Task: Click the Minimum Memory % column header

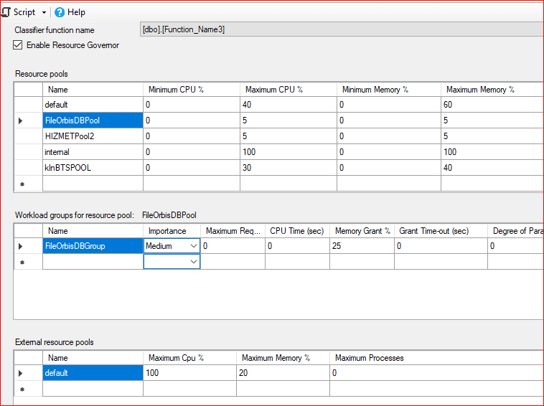Action: pyautogui.click(x=388, y=90)
